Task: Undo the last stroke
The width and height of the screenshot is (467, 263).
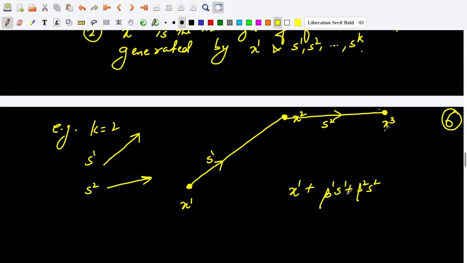Action: point(82,8)
